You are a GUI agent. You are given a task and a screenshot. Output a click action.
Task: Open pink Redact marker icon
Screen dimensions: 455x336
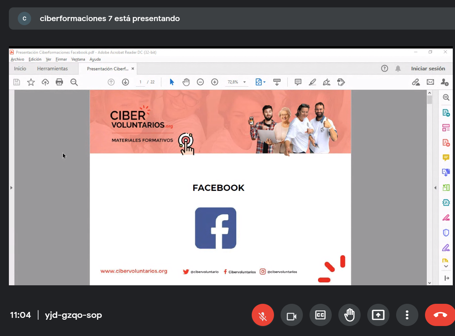click(x=446, y=218)
